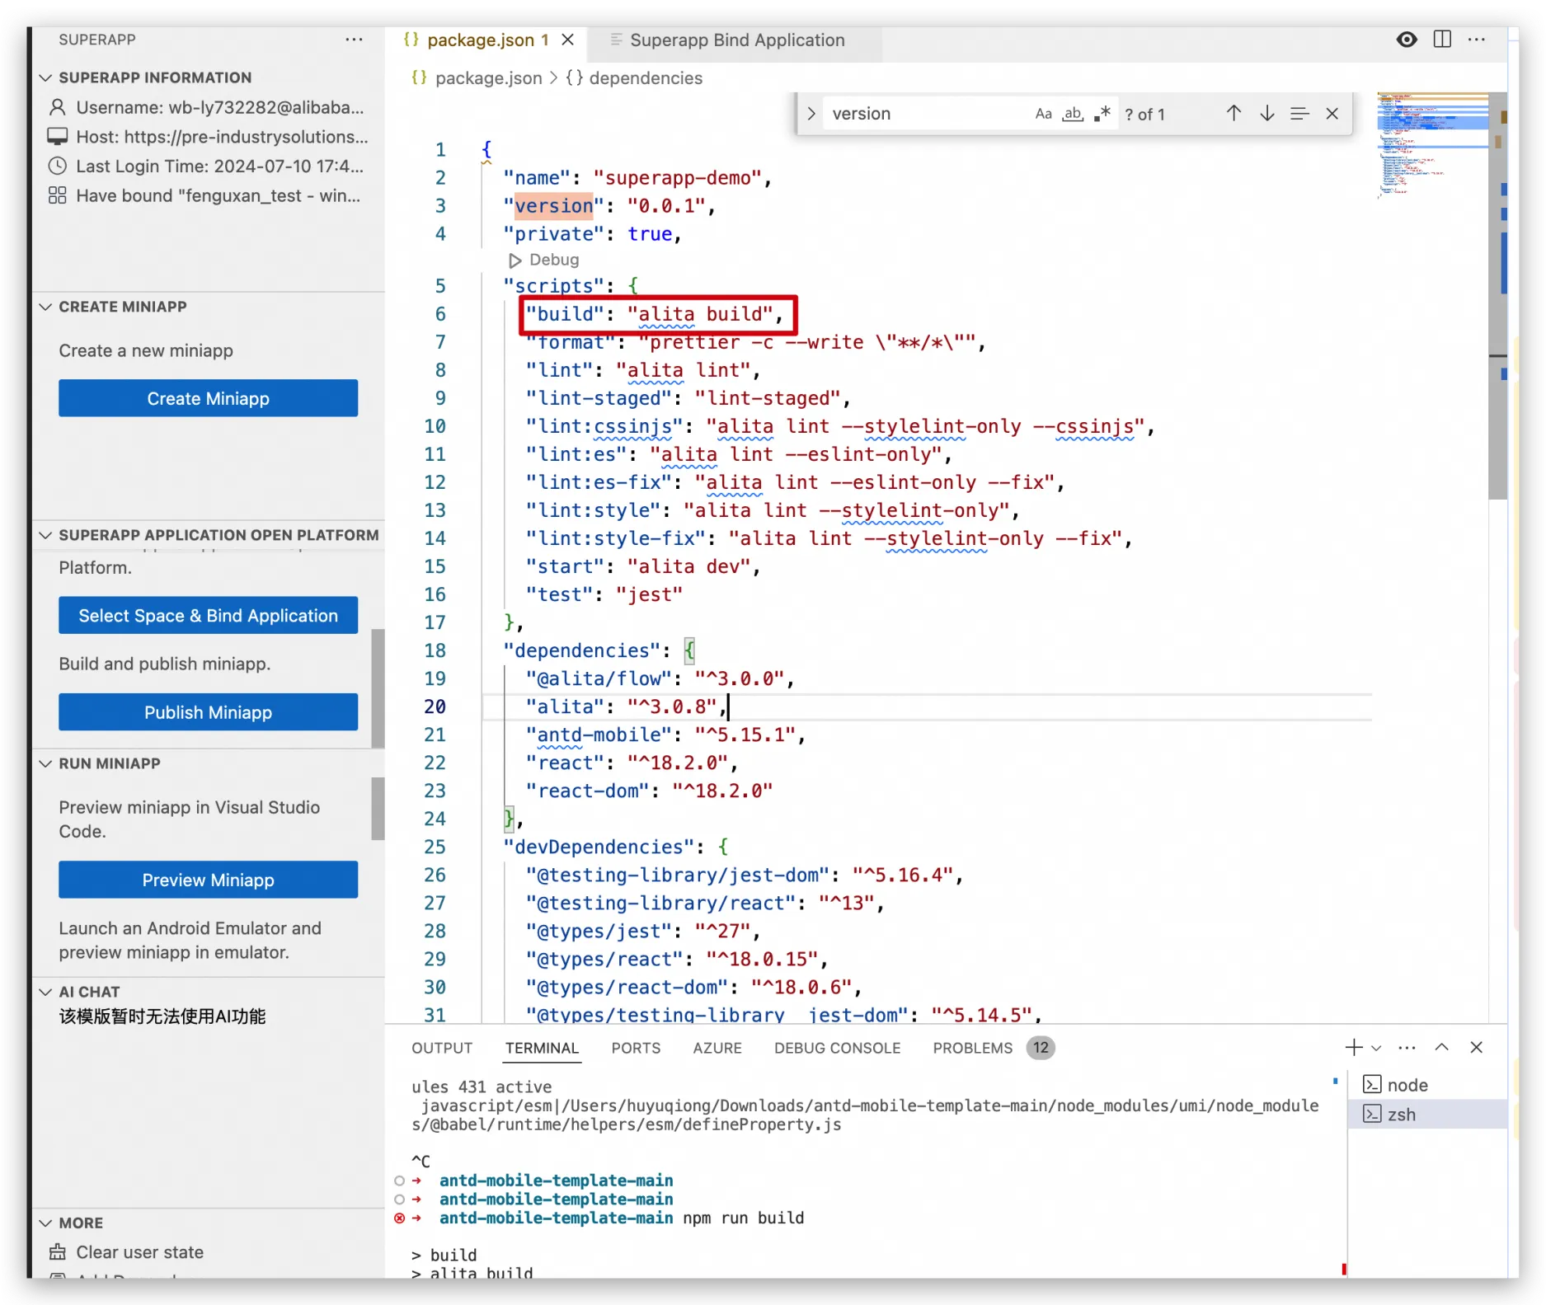This screenshot has width=1546, height=1305.
Task: Open SUPERAPP sidebar more actions menu
Action: tap(354, 40)
